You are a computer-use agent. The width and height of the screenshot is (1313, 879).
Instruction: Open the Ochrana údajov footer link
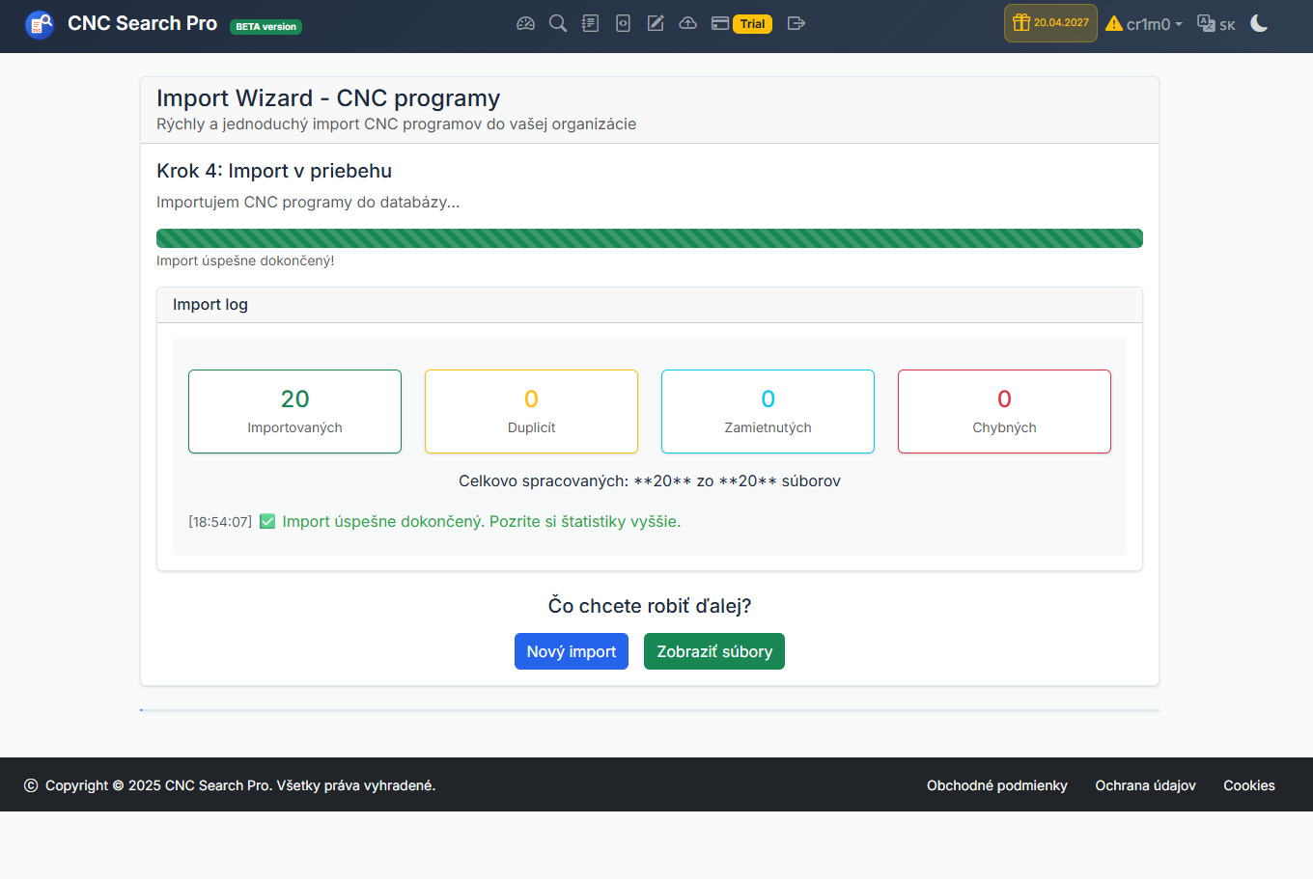[1145, 785]
